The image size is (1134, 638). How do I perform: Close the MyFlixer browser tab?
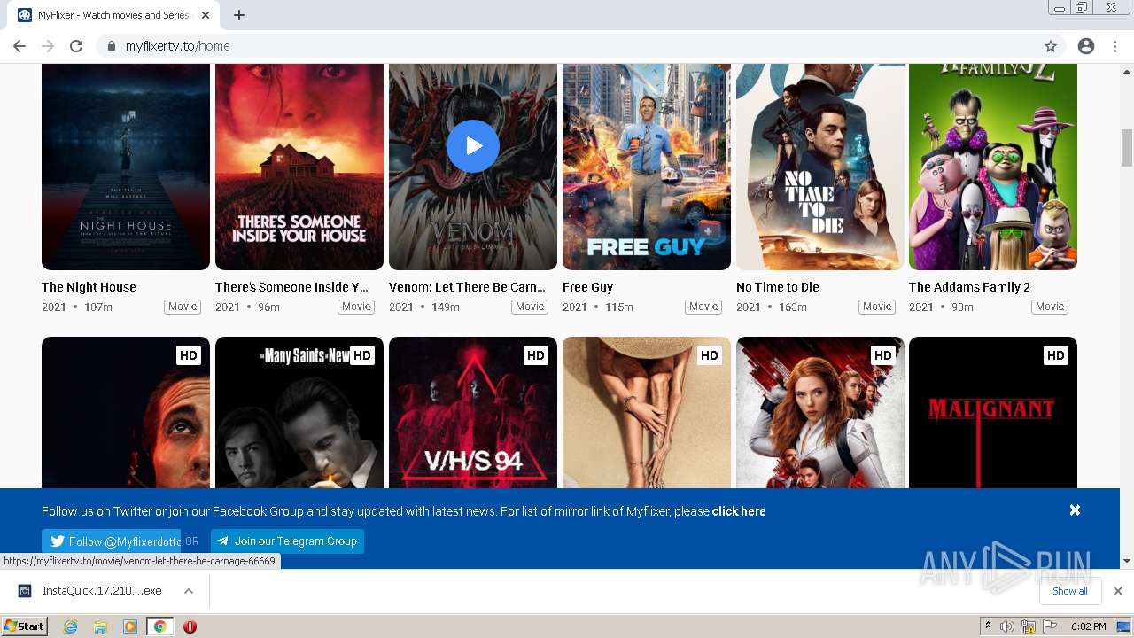coord(206,15)
